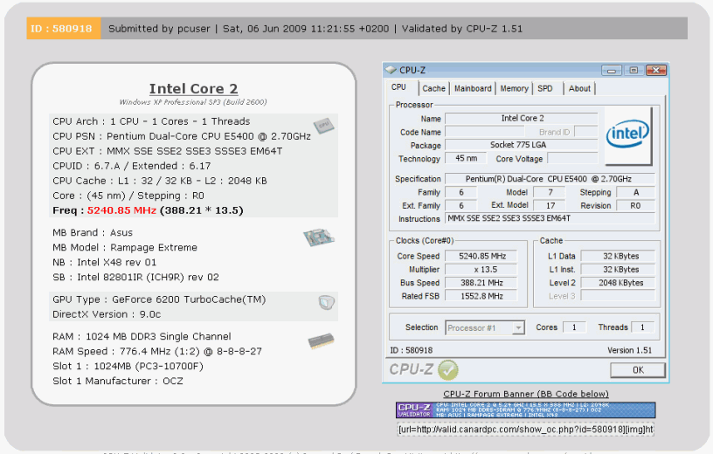Click the Cores count field
Viewport: 713px width, 454px height.
point(574,327)
